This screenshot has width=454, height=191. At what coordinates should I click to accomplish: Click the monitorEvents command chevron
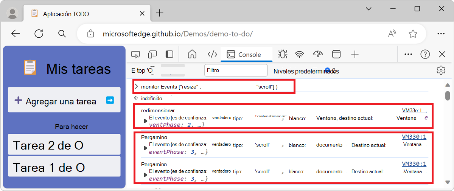[137, 87]
